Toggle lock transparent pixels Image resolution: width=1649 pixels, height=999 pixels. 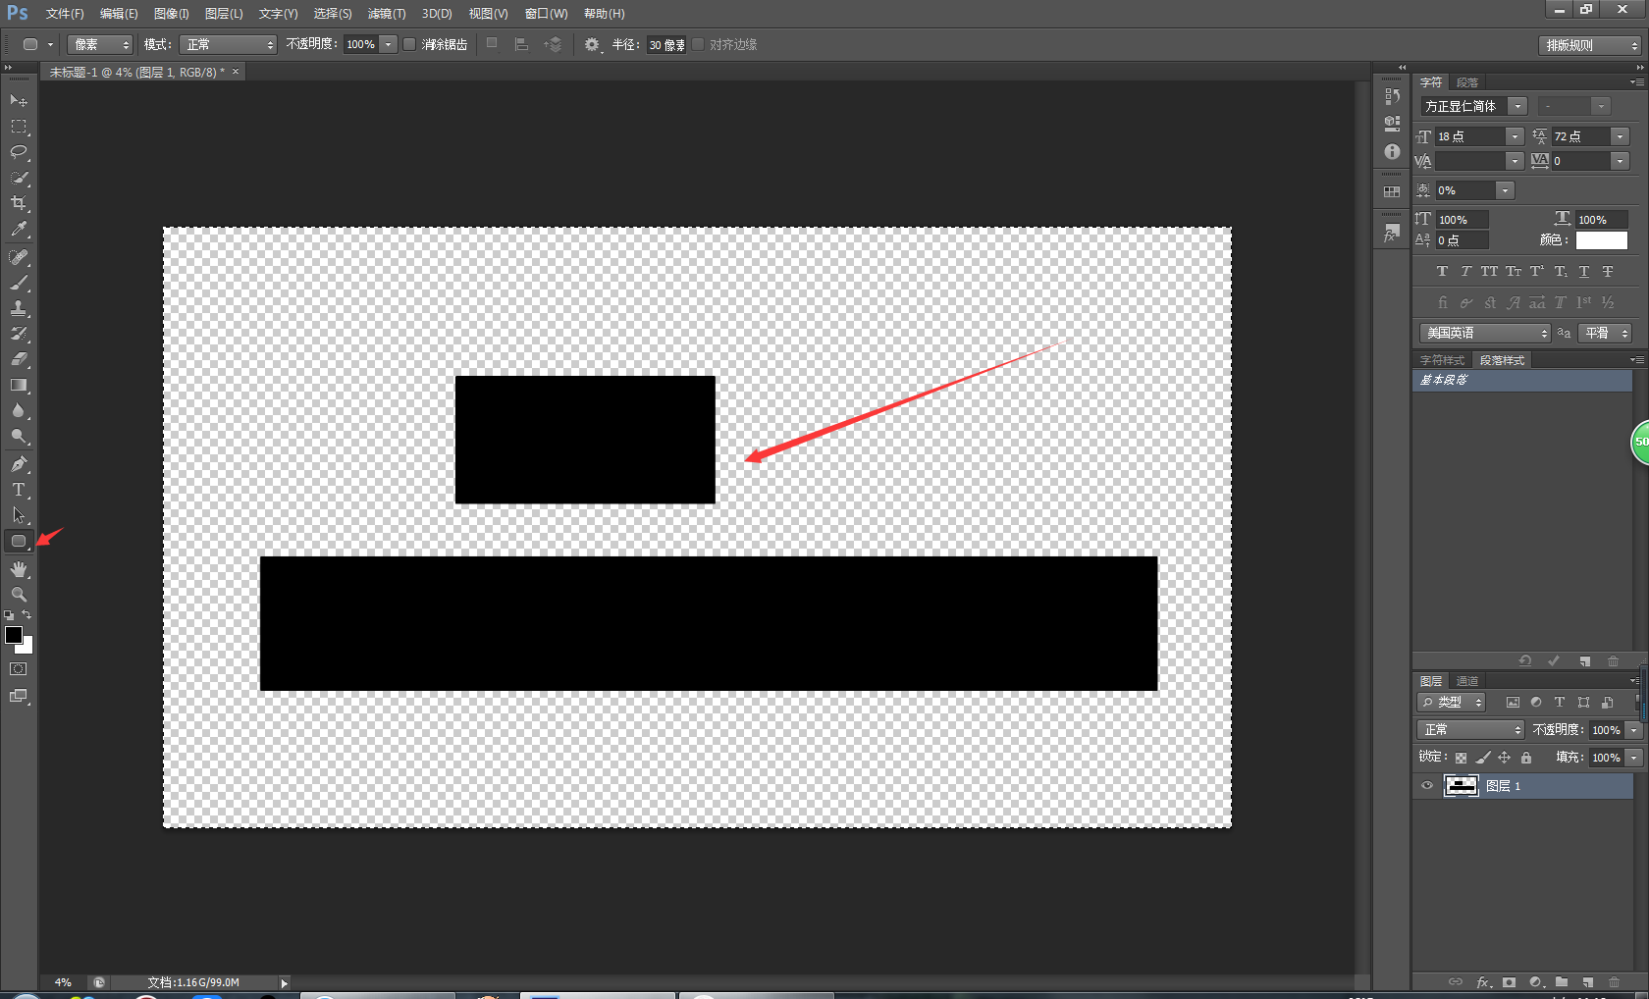pos(1461,758)
